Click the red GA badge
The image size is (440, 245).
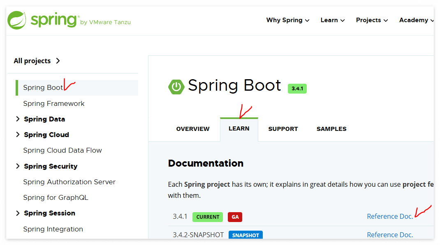point(235,217)
